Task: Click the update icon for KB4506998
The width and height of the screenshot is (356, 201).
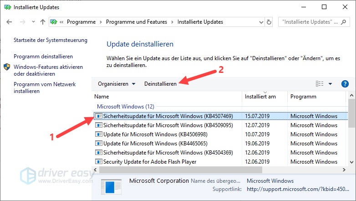Action: pos(98,134)
